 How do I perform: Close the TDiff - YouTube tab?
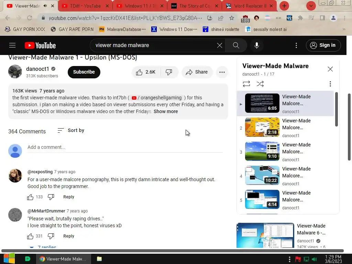coord(107,6)
